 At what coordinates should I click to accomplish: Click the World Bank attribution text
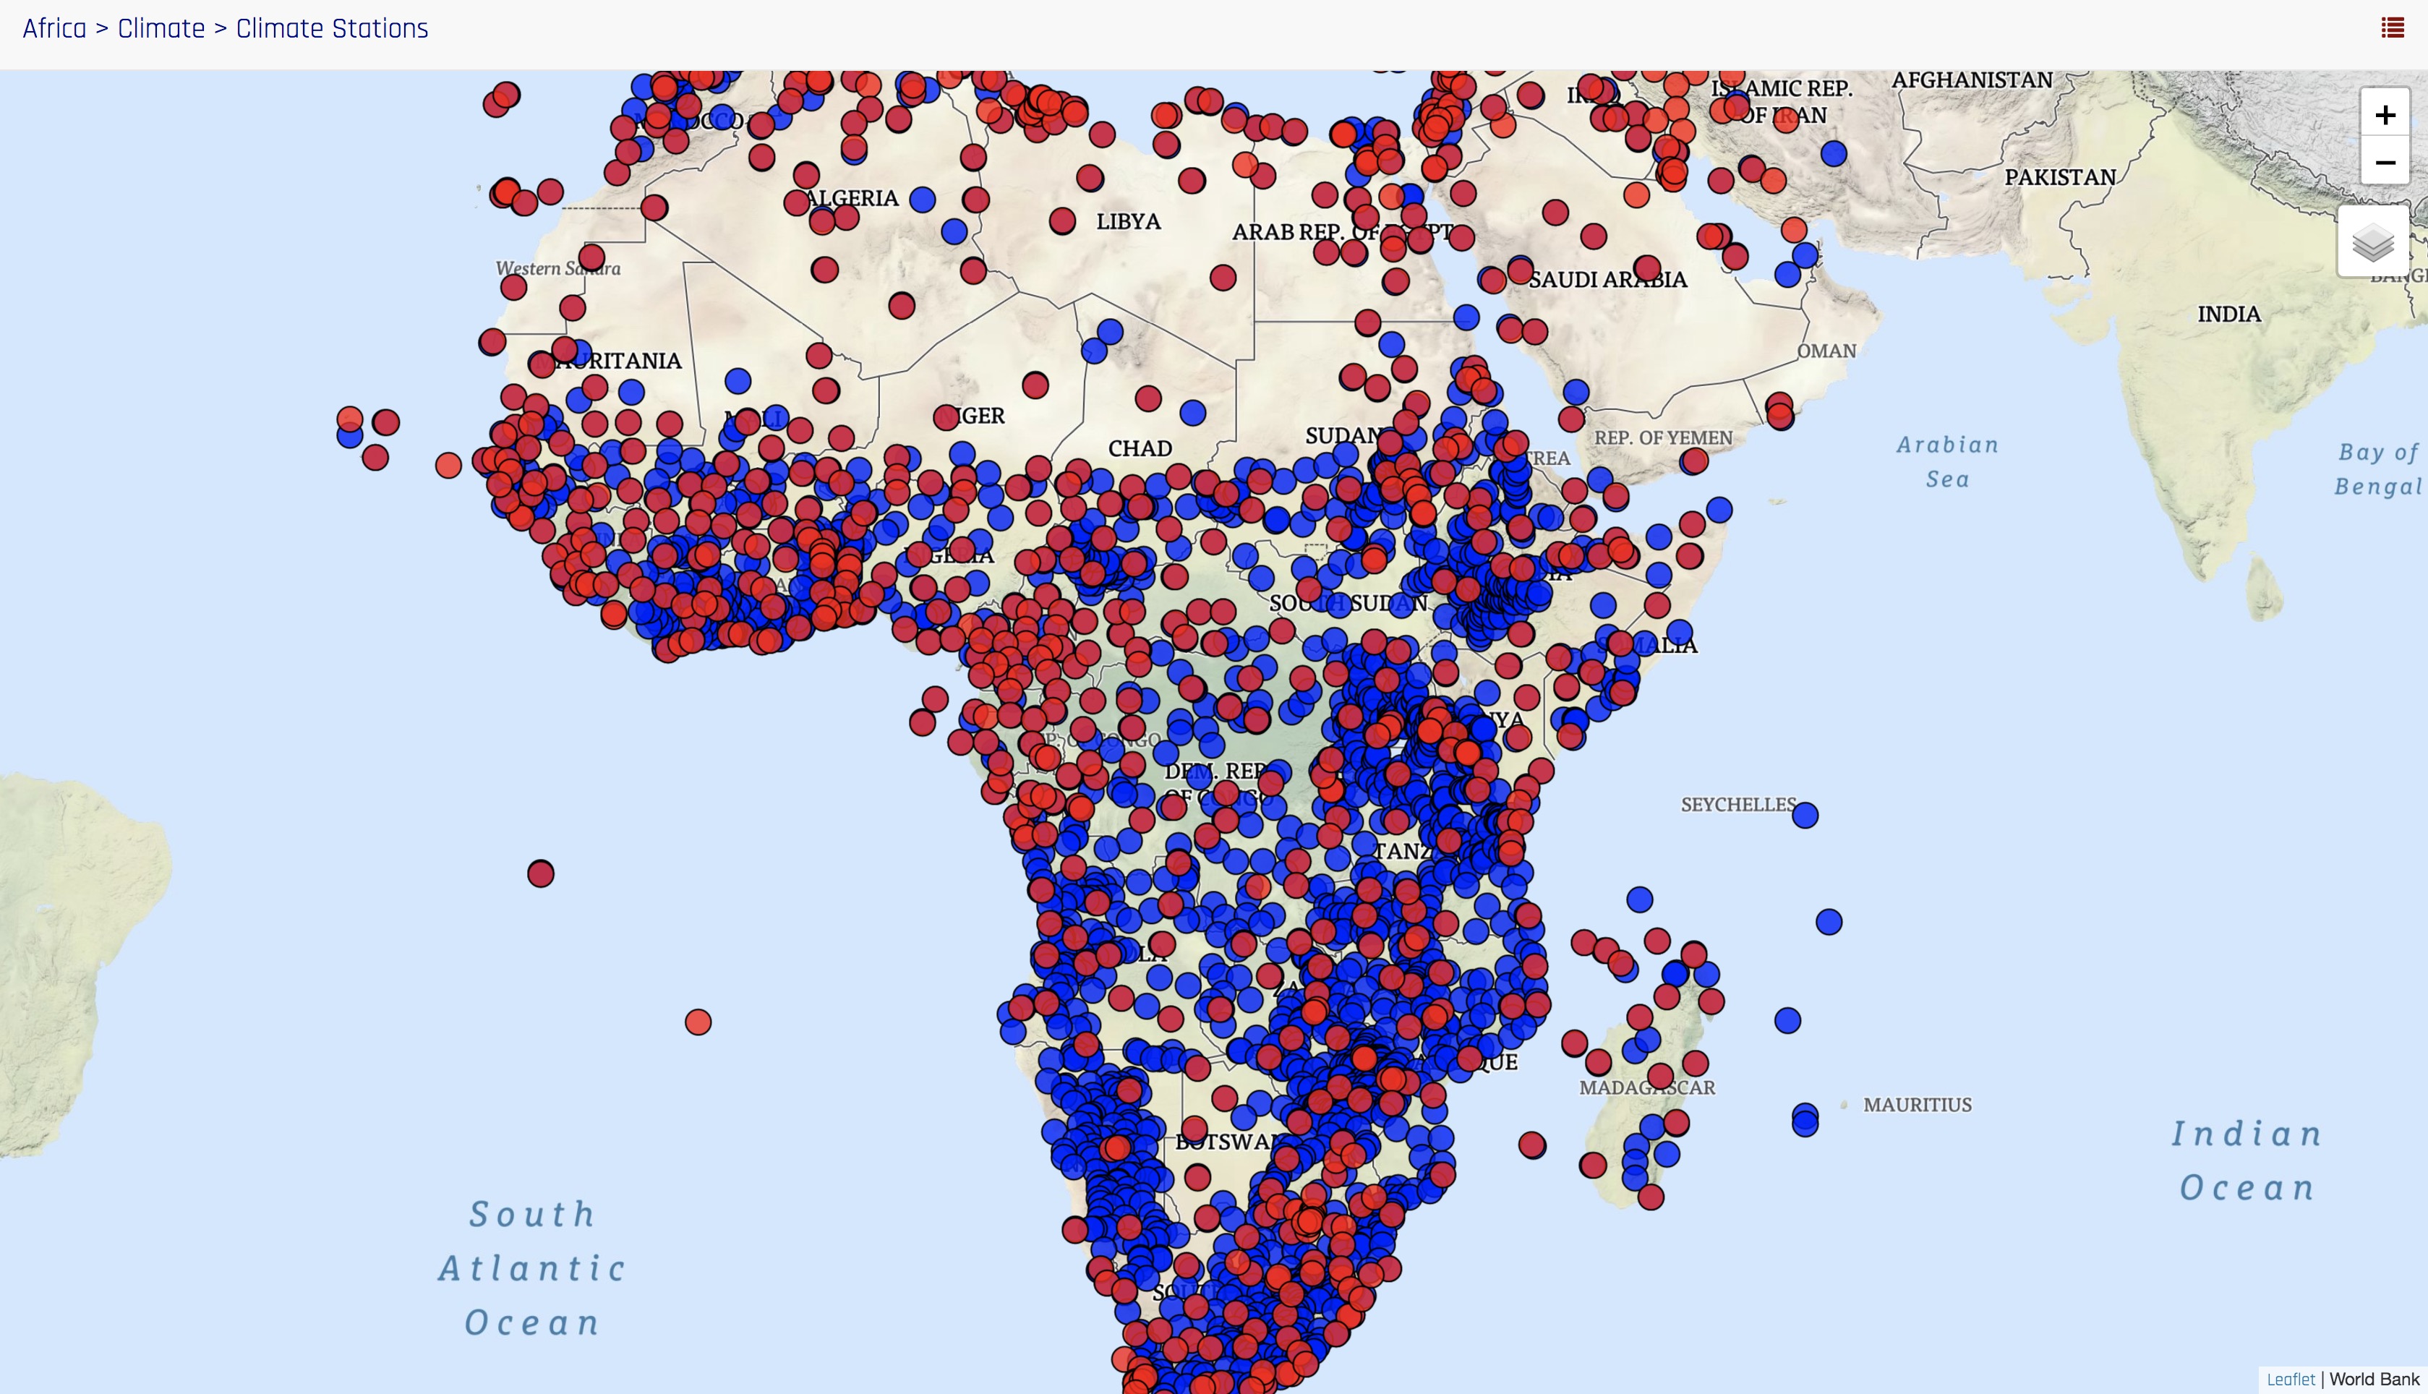click(2374, 1379)
